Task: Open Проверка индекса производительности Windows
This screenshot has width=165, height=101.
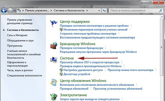Action: 91,66
